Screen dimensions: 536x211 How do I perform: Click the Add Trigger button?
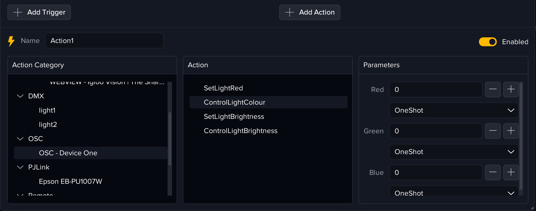coord(39,12)
